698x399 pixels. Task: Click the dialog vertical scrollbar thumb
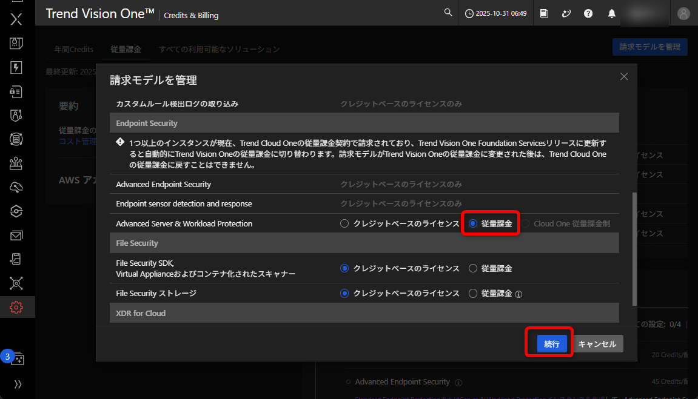pos(634,249)
